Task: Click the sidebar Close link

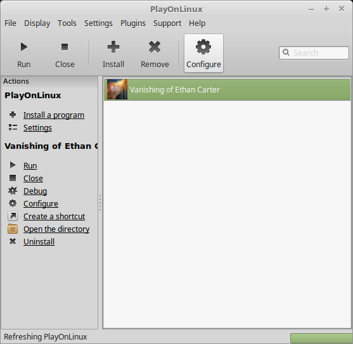Action: 33,178
